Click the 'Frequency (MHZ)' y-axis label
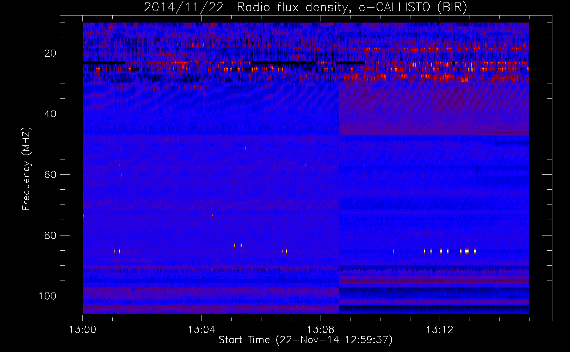This screenshot has height=352, width=570. click(x=26, y=169)
